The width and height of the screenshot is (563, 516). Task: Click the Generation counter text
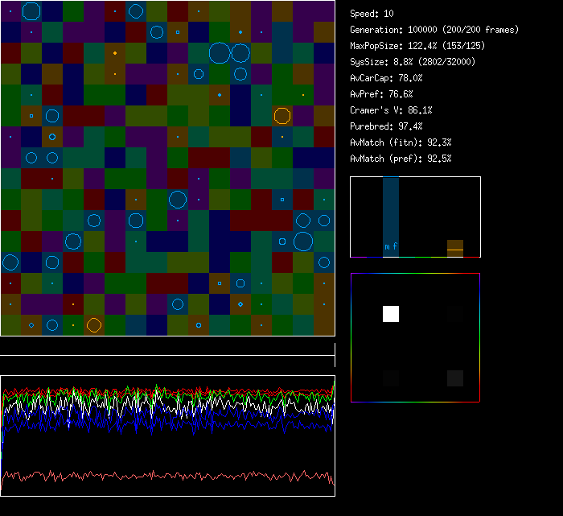(434, 30)
